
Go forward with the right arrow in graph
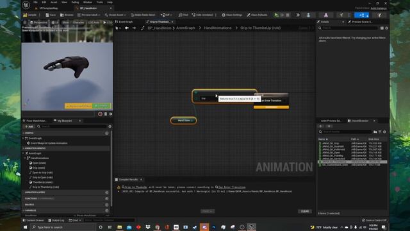(134, 28)
